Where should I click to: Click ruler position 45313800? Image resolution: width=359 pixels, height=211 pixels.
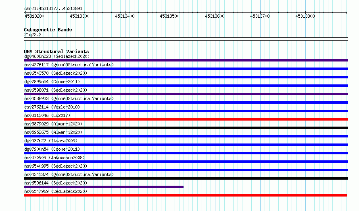pos(305,16)
